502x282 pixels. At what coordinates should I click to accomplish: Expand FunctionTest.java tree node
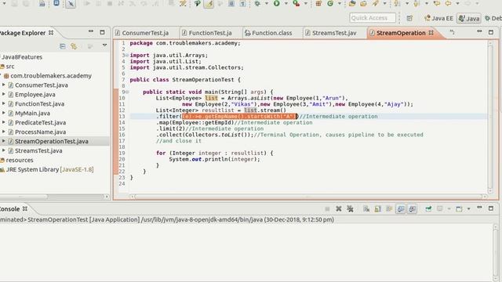tap(3, 103)
